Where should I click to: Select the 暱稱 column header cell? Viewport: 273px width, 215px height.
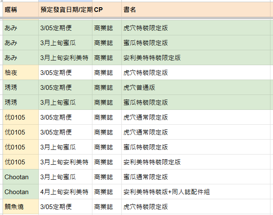coord(21,9)
